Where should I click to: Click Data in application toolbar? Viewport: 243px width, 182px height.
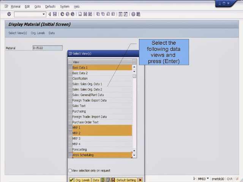[x=52, y=33]
